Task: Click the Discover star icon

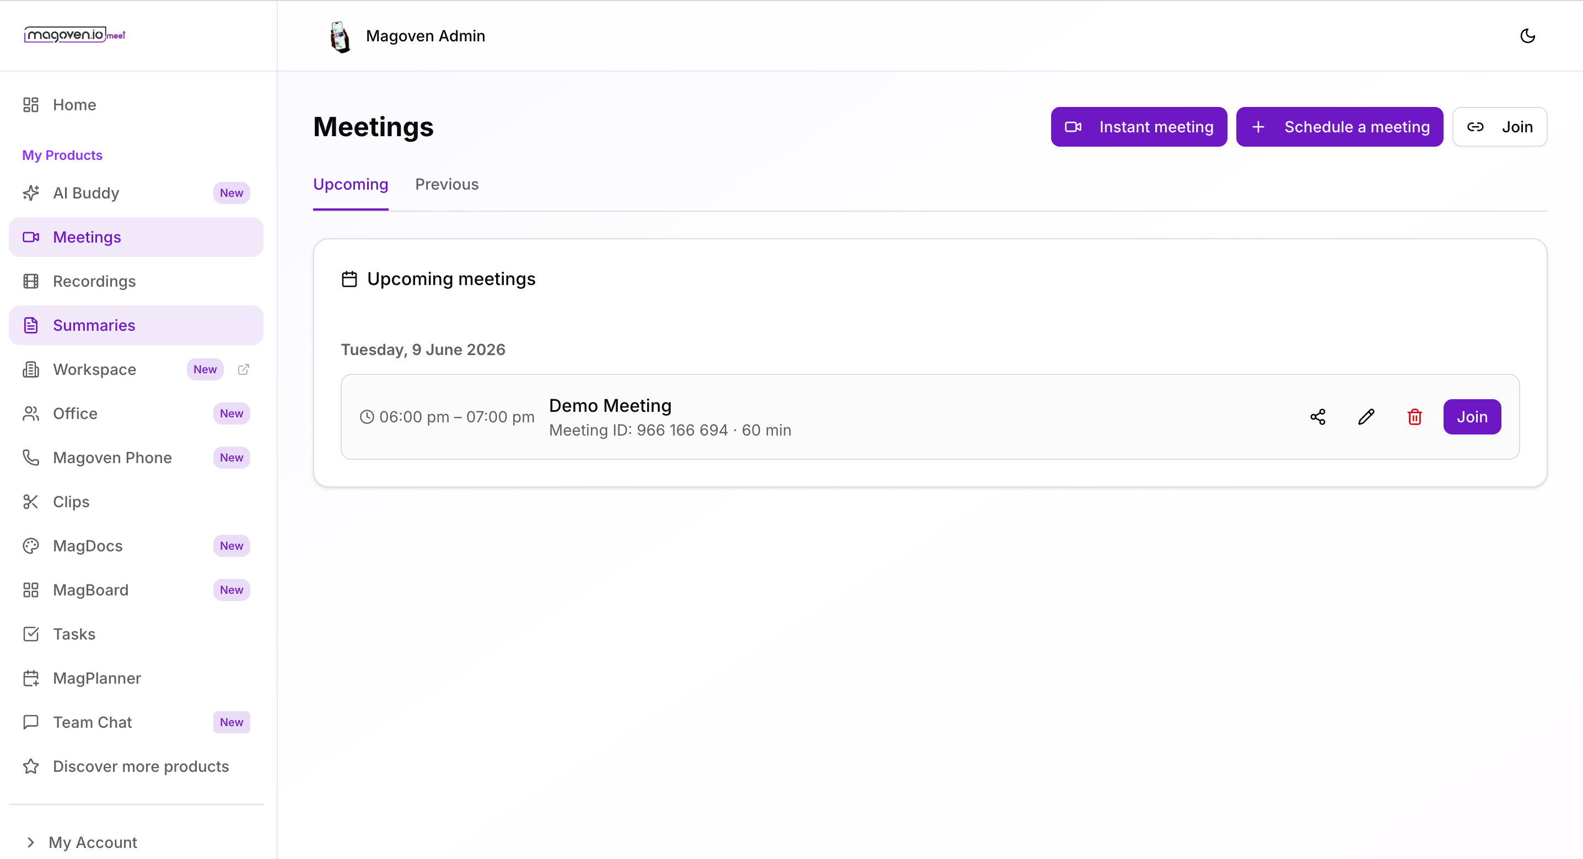Action: tap(31, 766)
